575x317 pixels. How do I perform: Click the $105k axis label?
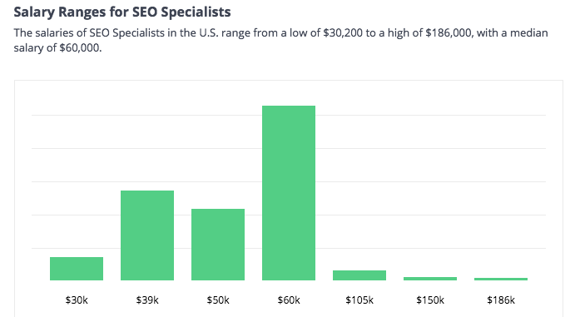[x=359, y=300]
